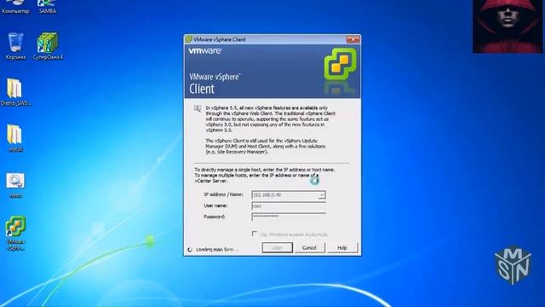Select the СуперОкна 4 desktop icon
Viewport: 545px width, 307px height.
pos(48,45)
